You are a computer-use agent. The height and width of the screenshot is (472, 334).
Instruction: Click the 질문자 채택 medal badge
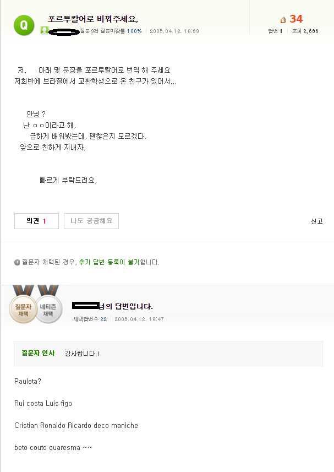tap(23, 310)
